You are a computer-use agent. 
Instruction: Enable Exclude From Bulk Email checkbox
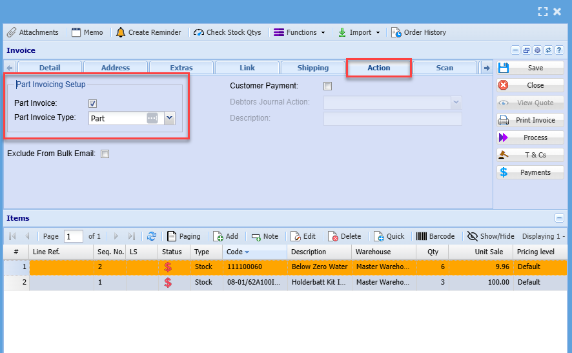105,154
